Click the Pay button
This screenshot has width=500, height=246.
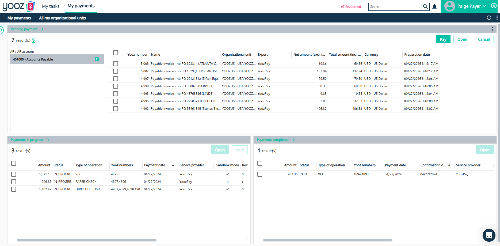[x=443, y=39]
